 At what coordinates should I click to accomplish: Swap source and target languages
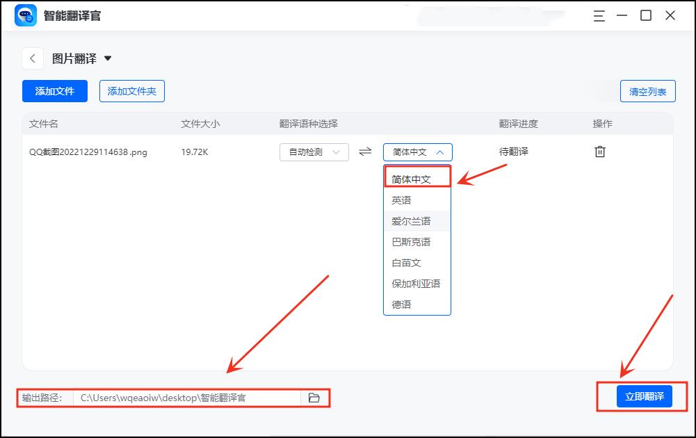[x=365, y=152]
